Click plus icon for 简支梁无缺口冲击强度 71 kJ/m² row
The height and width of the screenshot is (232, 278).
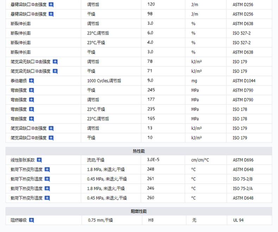[x=55, y=71]
